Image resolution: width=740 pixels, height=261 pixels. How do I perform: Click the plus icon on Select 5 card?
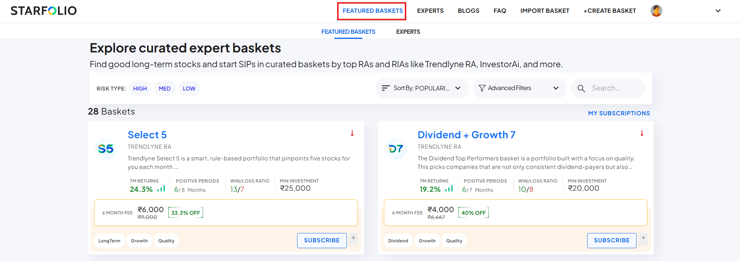[353, 238]
